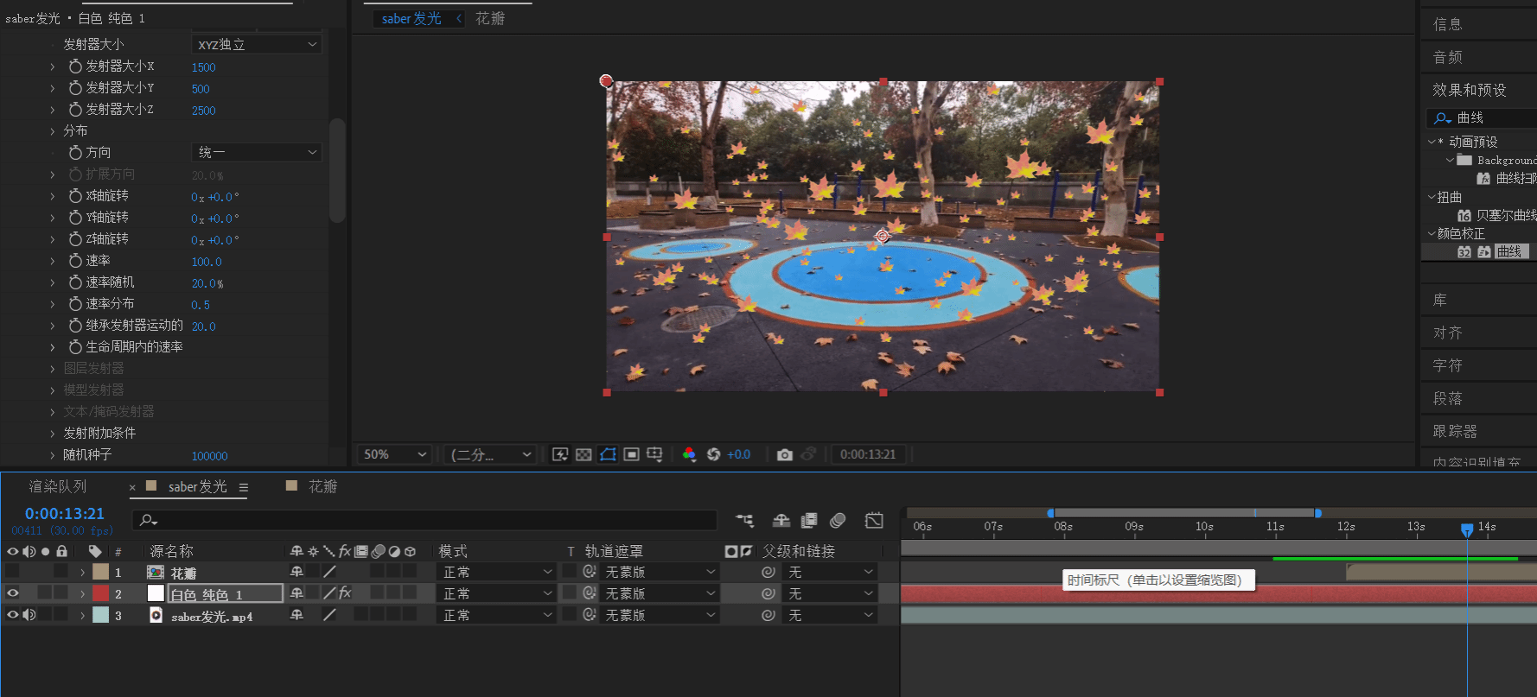Image resolution: width=1537 pixels, height=697 pixels.
Task: Toggle mask and shape path visibility
Action: 608,454
